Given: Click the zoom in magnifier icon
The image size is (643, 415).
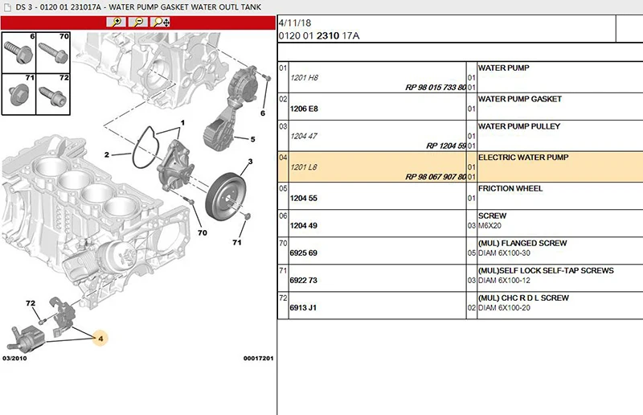Looking at the screenshot, I should 116,22.
